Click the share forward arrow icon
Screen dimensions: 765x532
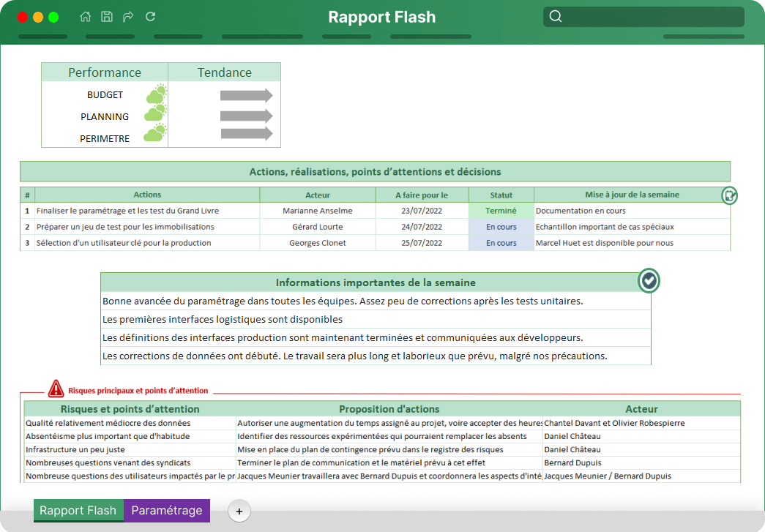128,17
